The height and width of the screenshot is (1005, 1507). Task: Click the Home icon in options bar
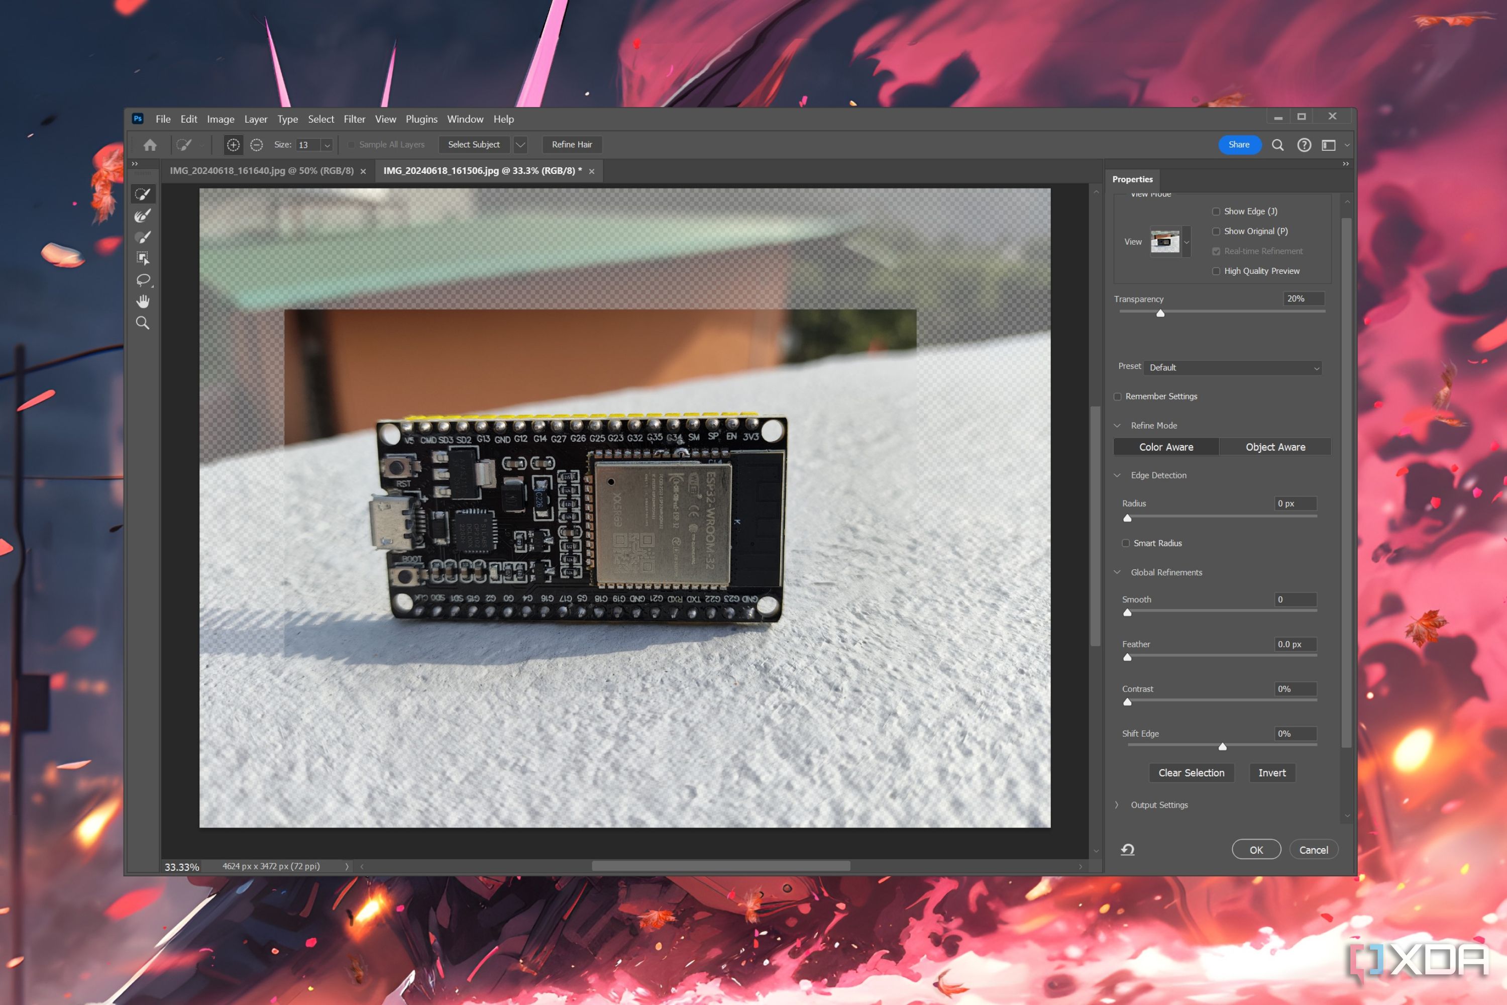(150, 145)
